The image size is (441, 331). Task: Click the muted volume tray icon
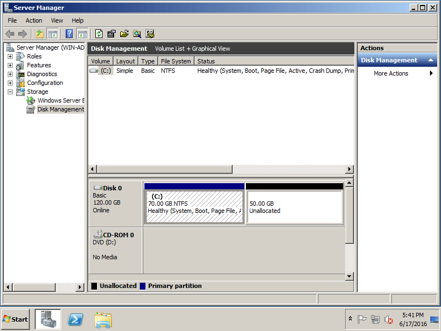point(389,319)
